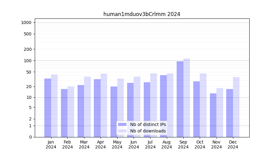Click the Apr 2024 x-axis label

click(x=101, y=144)
